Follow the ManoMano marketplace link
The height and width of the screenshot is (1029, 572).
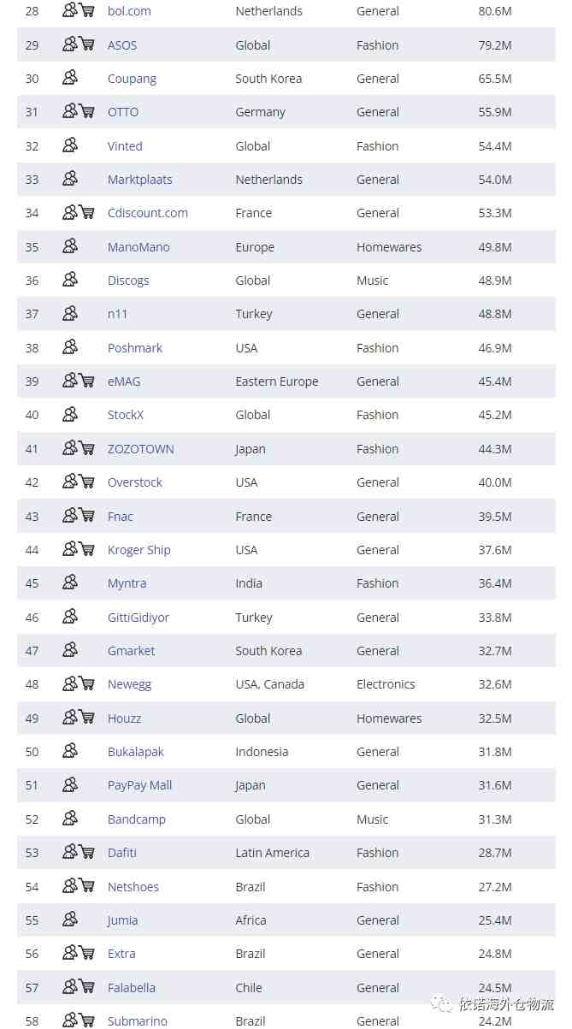coord(139,247)
